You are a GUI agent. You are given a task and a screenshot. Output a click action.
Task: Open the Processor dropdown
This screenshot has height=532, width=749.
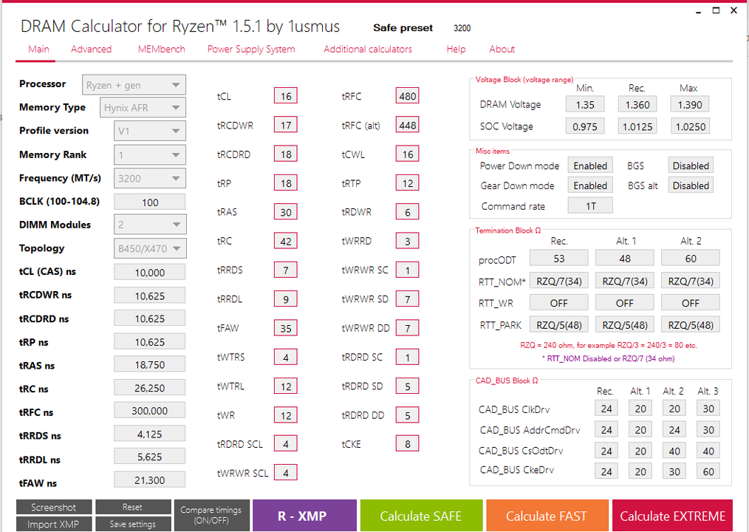tap(134, 85)
